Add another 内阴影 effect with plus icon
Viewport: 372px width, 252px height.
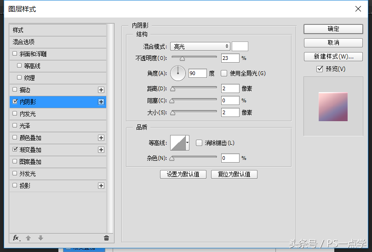coord(101,102)
